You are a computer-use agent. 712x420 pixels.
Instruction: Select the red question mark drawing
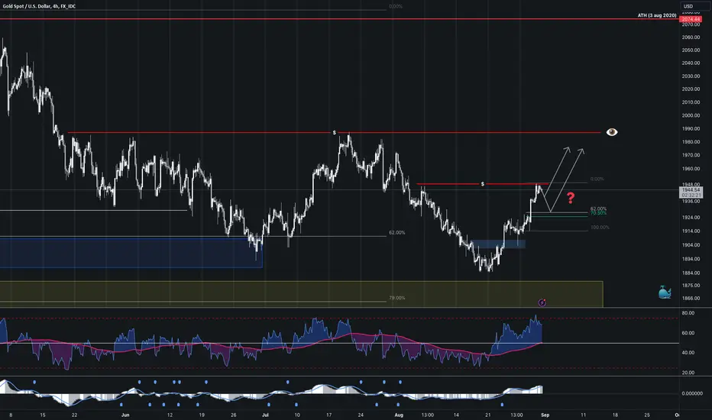(571, 198)
